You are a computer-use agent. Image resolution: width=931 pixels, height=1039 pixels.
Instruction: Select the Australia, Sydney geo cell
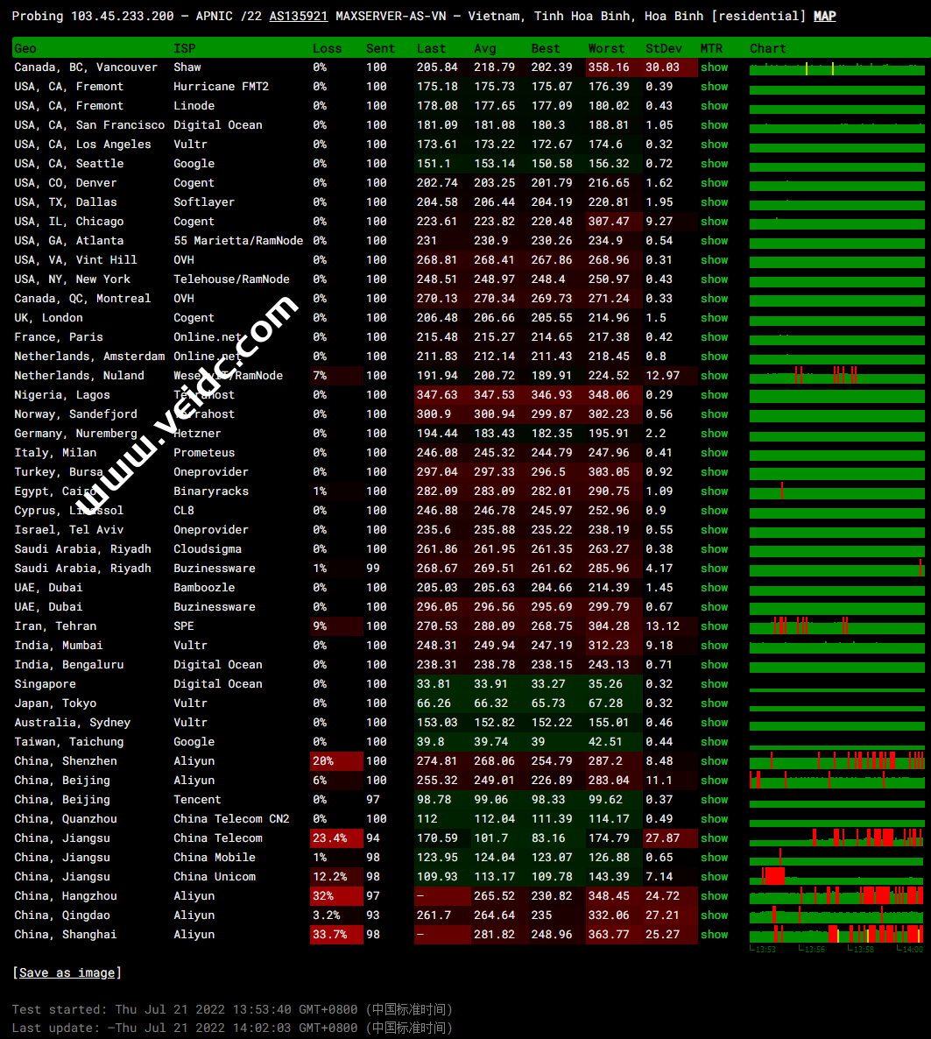click(72, 723)
